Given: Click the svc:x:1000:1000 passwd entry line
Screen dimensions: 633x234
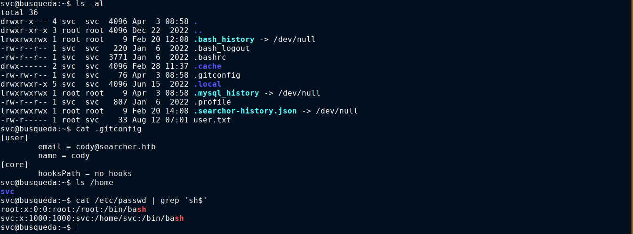Looking at the screenshot, I should coord(92,218).
